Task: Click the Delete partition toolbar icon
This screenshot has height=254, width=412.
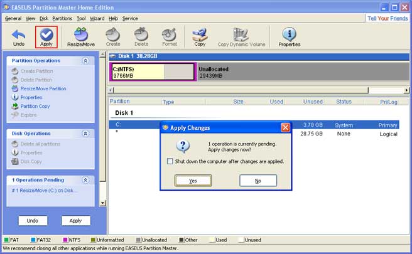Action: click(141, 37)
